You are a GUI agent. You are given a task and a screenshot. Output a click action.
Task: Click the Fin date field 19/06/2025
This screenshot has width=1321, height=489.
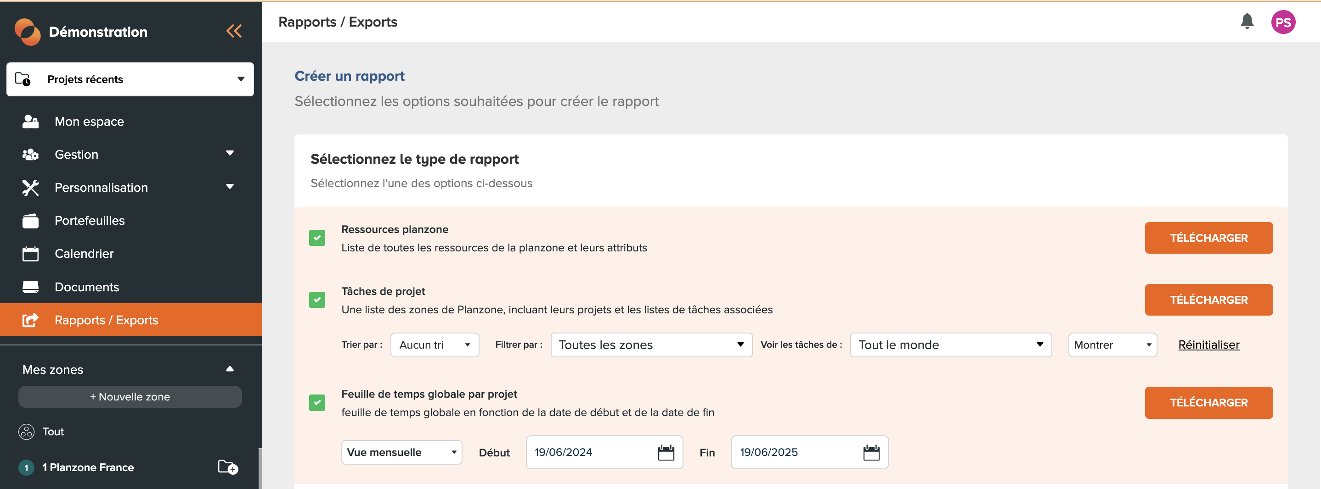click(x=809, y=452)
